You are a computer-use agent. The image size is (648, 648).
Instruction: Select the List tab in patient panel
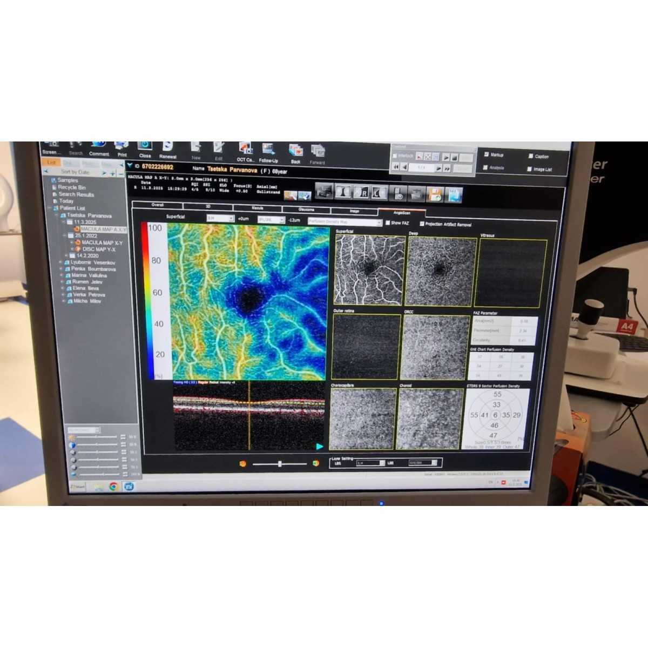pyautogui.click(x=51, y=163)
